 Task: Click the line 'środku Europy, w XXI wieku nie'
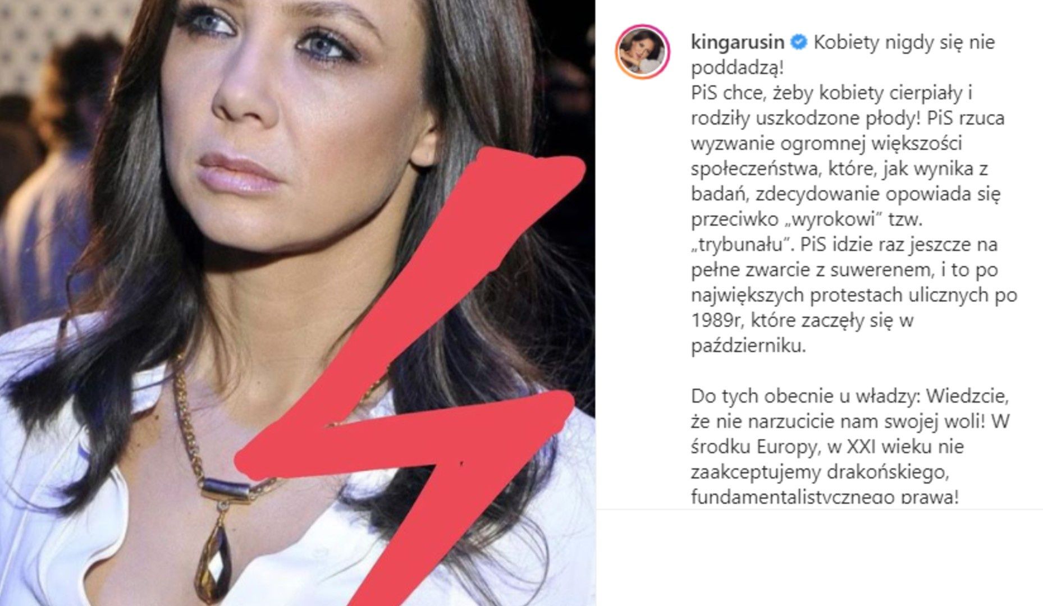[x=827, y=447]
